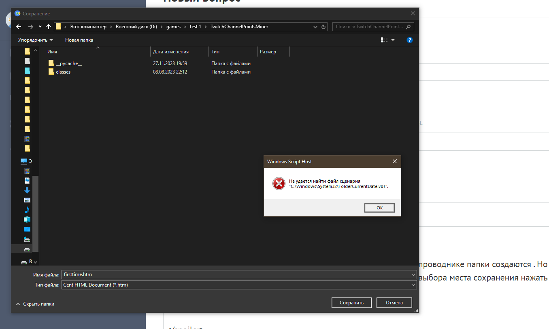Select 'Этот компьютер' monitor icon in sidebar
Screen dimensions: 549x329
tap(24, 161)
